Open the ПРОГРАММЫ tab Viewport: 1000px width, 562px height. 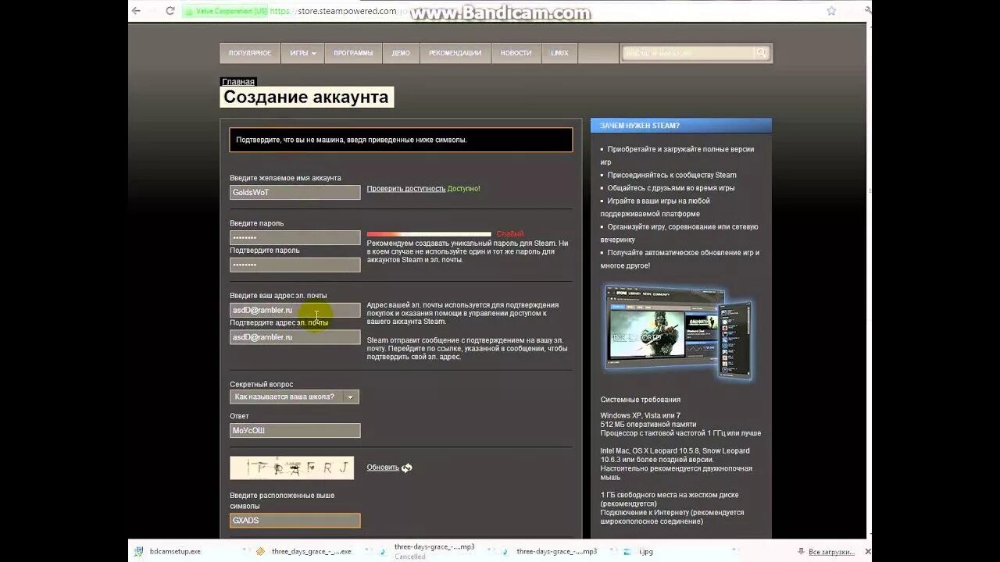(x=353, y=53)
